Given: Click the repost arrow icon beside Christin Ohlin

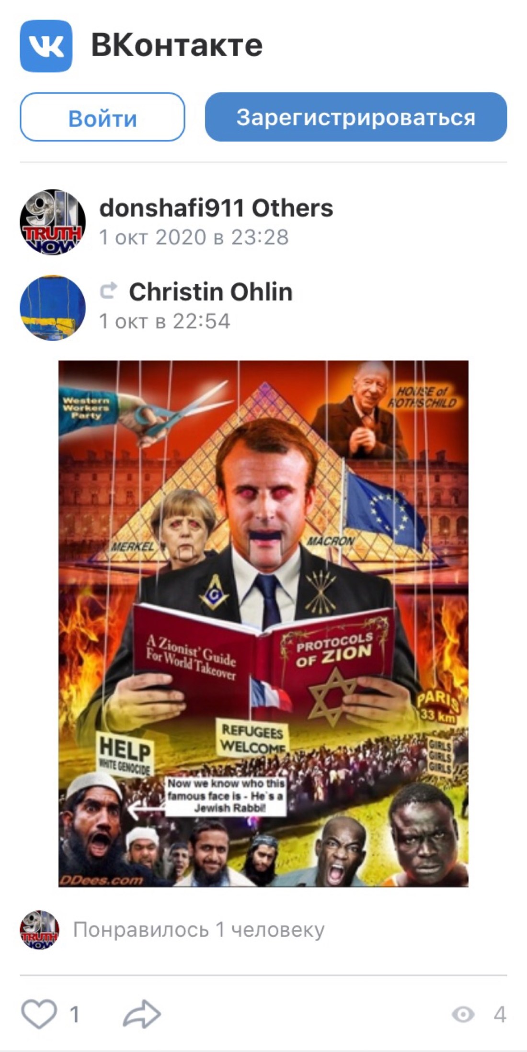Looking at the screenshot, I should pos(109,290).
